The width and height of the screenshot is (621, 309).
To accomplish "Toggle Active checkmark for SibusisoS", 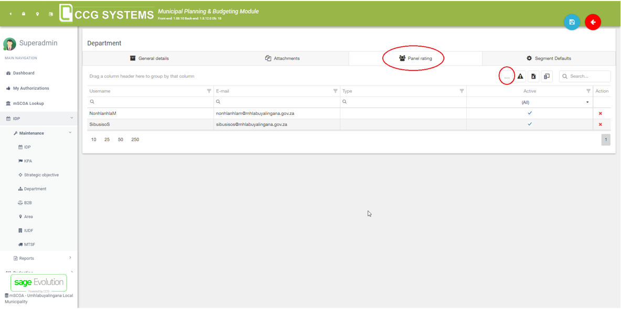I will coord(529,124).
